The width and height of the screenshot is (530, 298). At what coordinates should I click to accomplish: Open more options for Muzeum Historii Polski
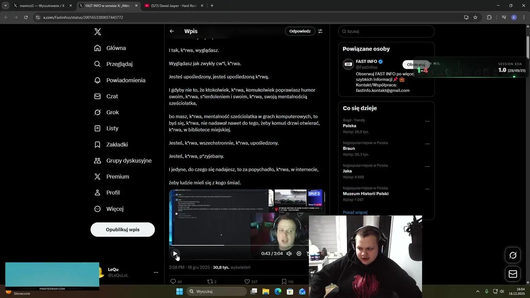(x=427, y=189)
